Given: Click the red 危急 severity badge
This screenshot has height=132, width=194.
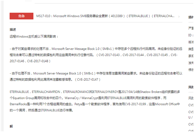Looking at the screenshot, I should tap(22, 16).
